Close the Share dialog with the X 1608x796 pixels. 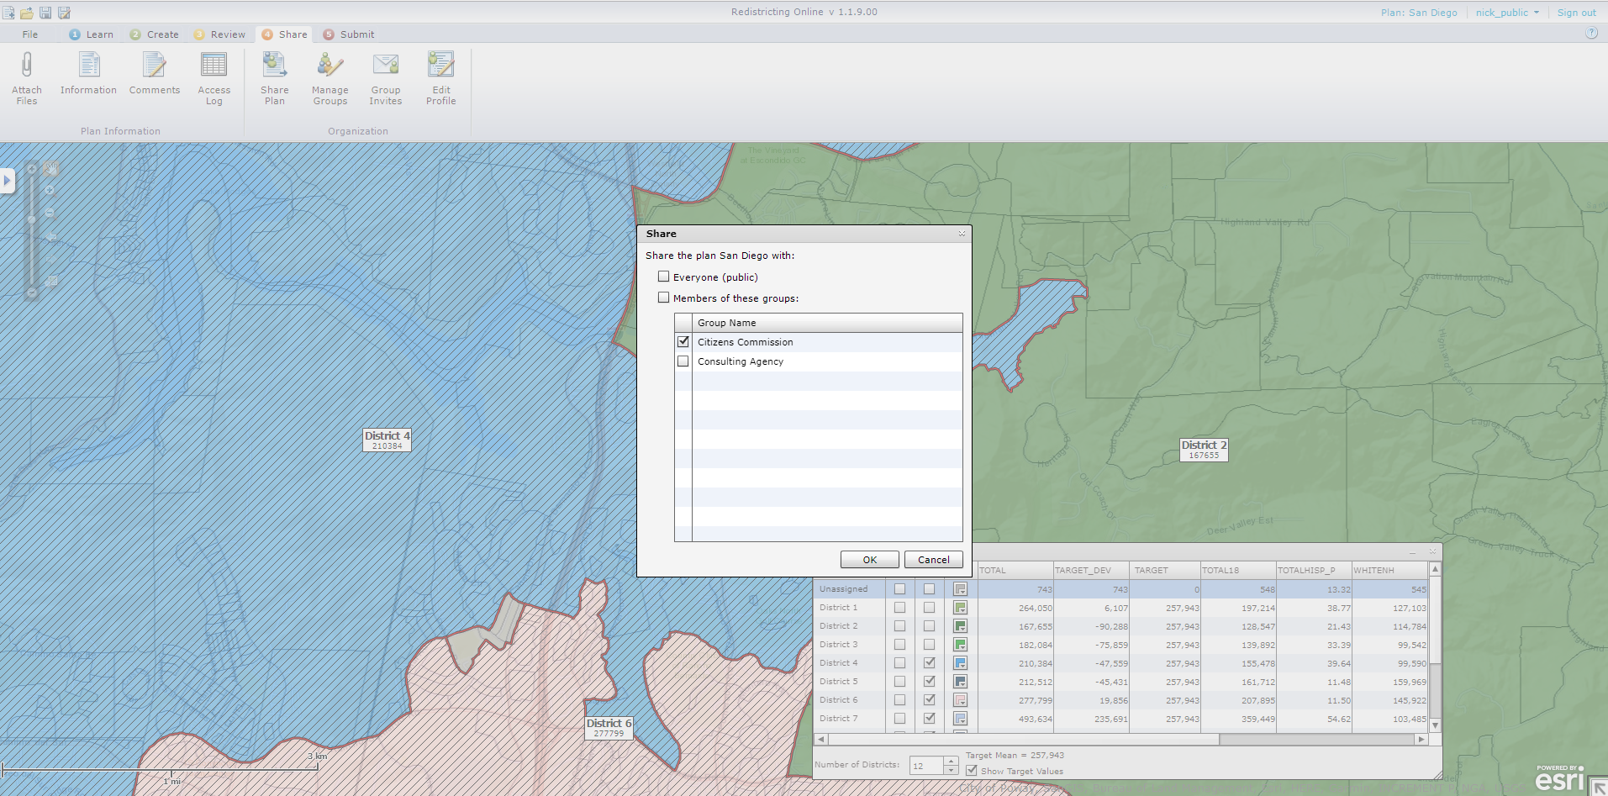click(x=962, y=234)
